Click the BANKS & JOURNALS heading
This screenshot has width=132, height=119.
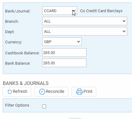tap(26, 83)
